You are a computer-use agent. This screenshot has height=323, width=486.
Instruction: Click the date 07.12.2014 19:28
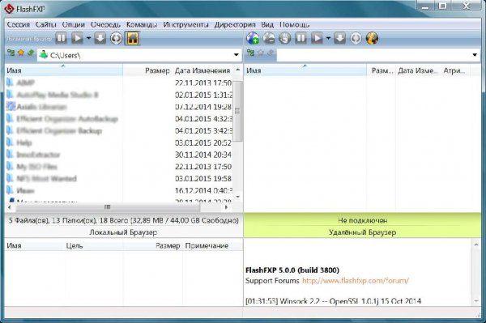pos(203,107)
